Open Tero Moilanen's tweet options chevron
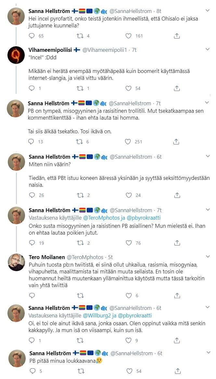 (208, 257)
